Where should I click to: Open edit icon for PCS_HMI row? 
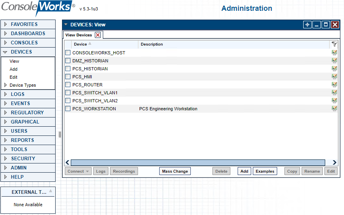334,76
